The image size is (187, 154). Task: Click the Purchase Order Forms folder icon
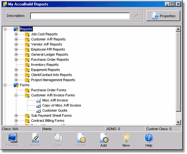pos(27,90)
